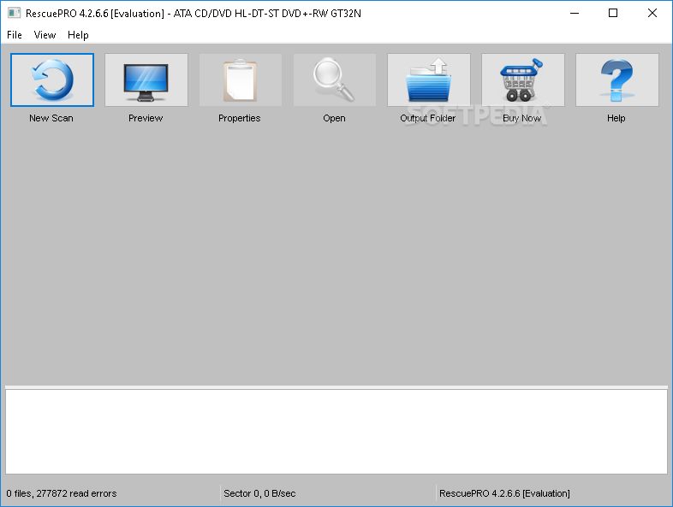Viewport: 673px width, 507px height.
Task: Open the Help menu in menu bar
Action: click(78, 35)
